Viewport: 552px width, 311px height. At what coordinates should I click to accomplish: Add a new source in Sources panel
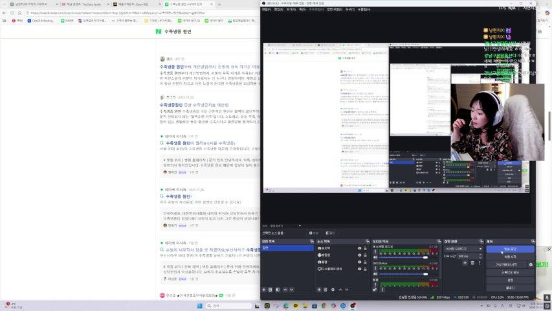click(x=319, y=290)
